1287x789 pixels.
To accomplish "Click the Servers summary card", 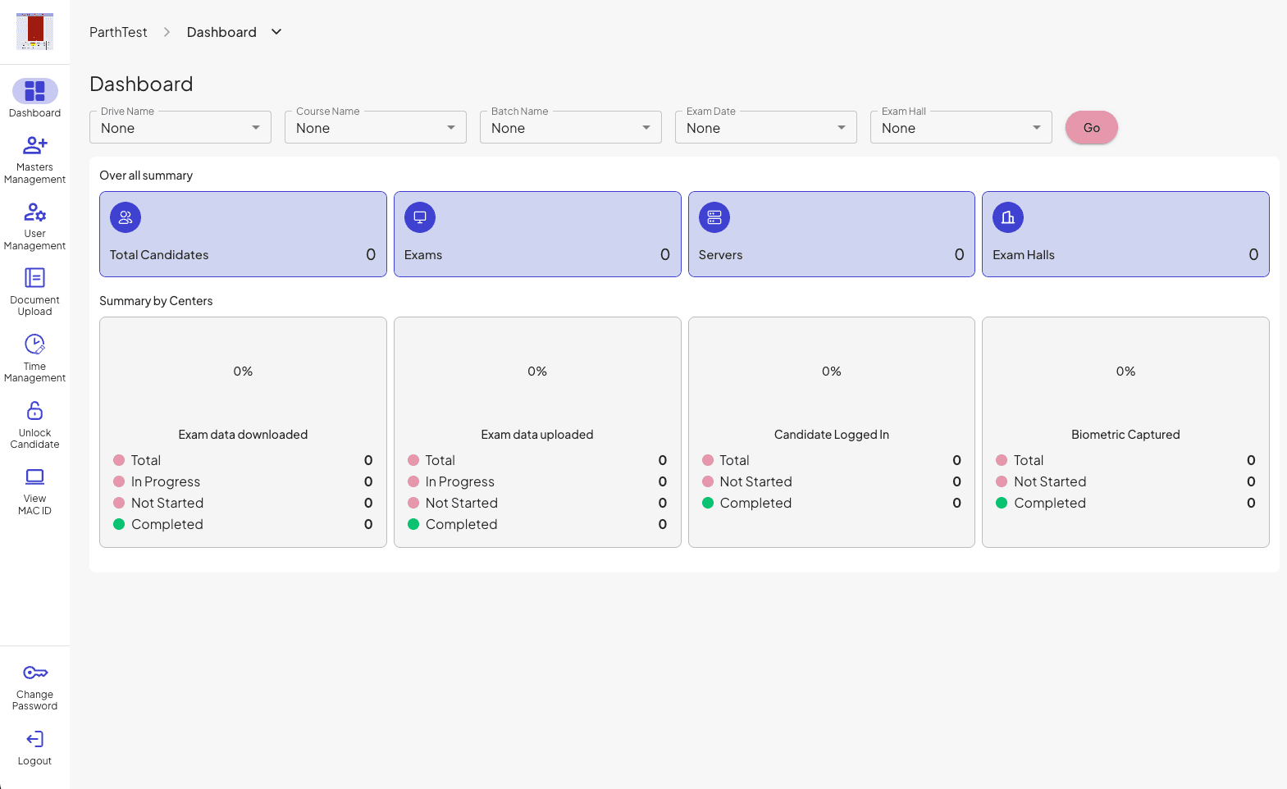I will [832, 234].
